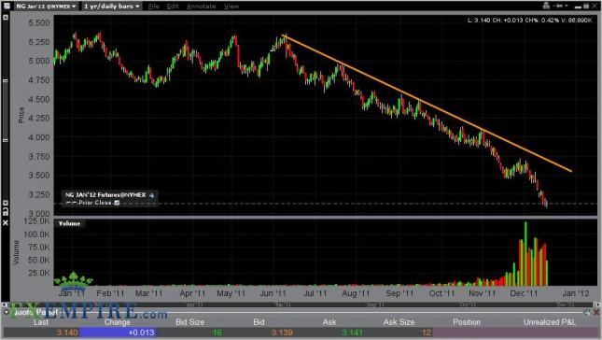Click the horizontal time scrollbar below the dates
This screenshot has height=340, width=602.
(x=300, y=305)
